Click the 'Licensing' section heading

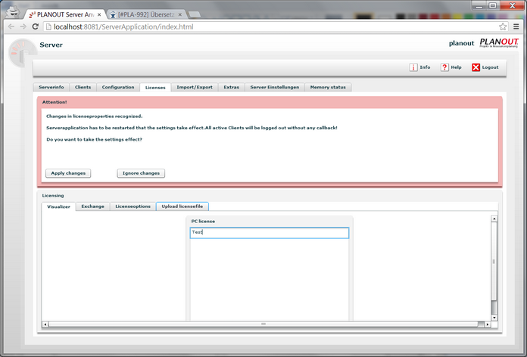53,195
